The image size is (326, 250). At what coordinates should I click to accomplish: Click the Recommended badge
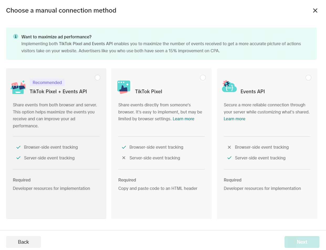click(47, 82)
